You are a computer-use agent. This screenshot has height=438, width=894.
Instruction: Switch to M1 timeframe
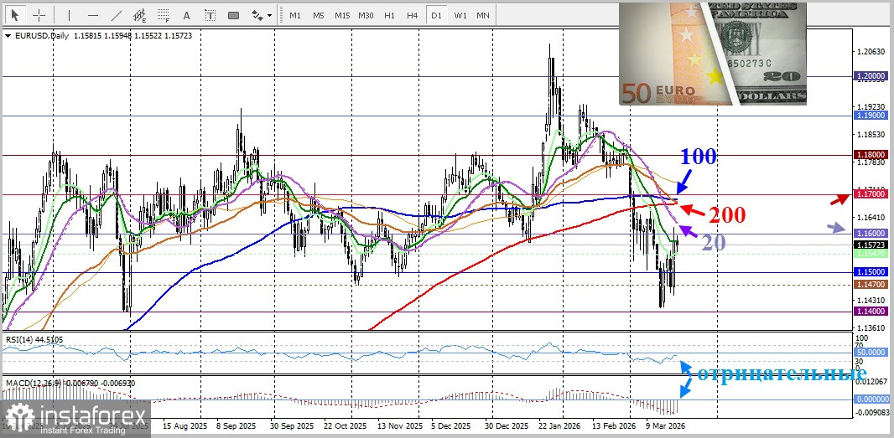click(x=295, y=15)
